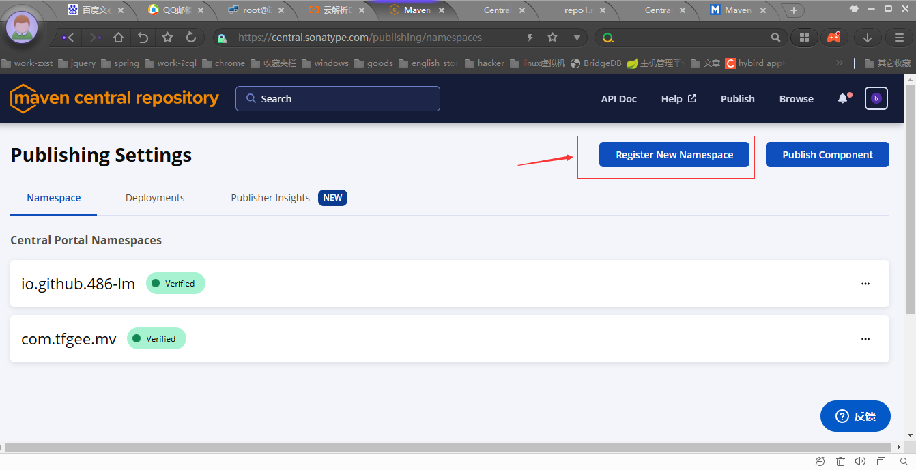Go forward using the browser forward arrow
The image size is (916, 470).
click(94, 38)
